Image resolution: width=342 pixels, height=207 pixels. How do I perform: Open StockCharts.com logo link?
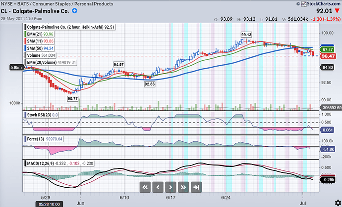321,3
